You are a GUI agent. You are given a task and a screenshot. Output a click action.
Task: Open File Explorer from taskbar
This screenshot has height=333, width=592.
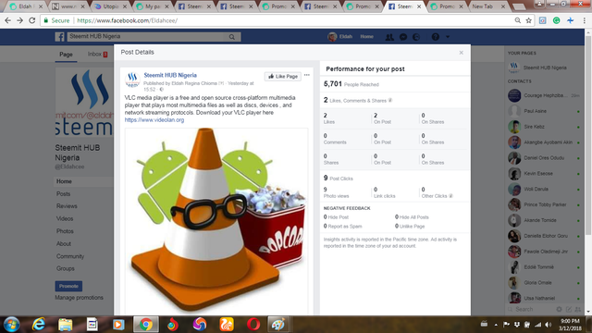[x=66, y=325]
